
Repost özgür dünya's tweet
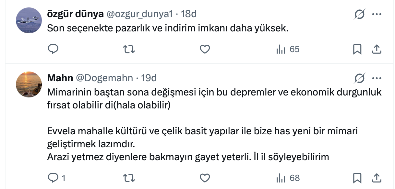click(x=129, y=49)
